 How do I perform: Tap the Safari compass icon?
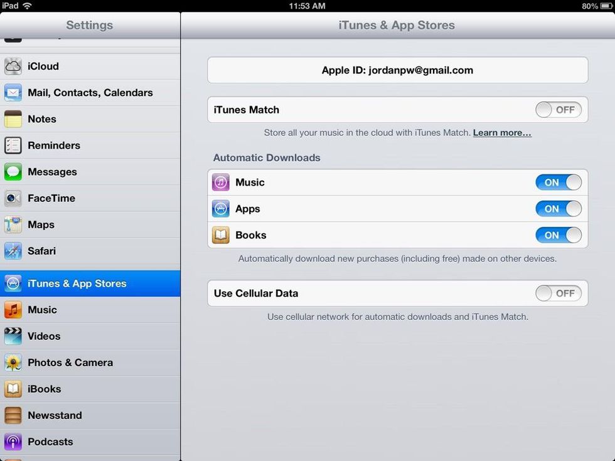point(13,251)
